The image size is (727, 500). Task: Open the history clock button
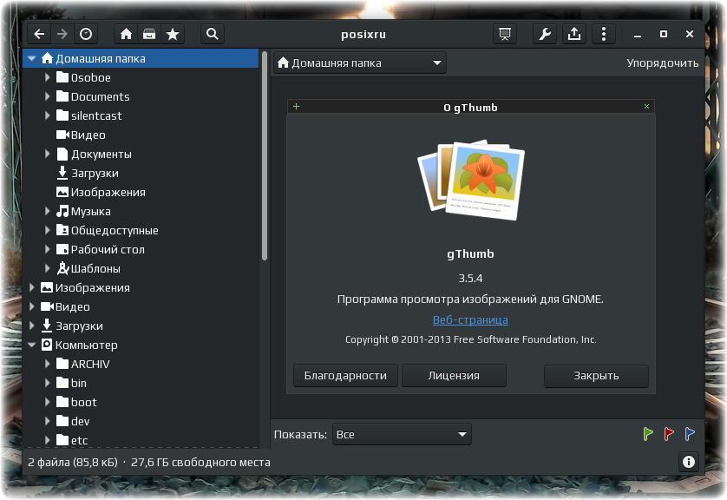pyautogui.click(x=86, y=34)
